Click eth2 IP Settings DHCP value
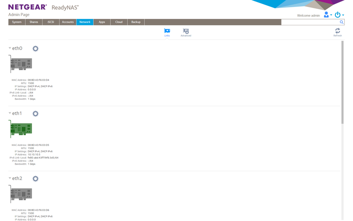Viewport: 353px width, 221px height. (40, 216)
